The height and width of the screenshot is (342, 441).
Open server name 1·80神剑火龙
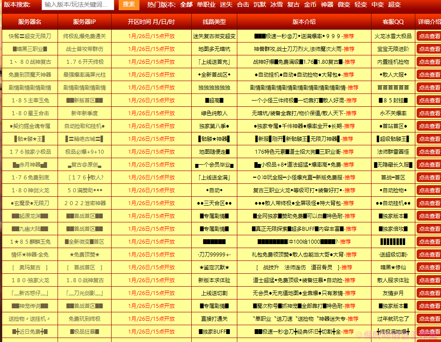pyautogui.click(x=30, y=190)
